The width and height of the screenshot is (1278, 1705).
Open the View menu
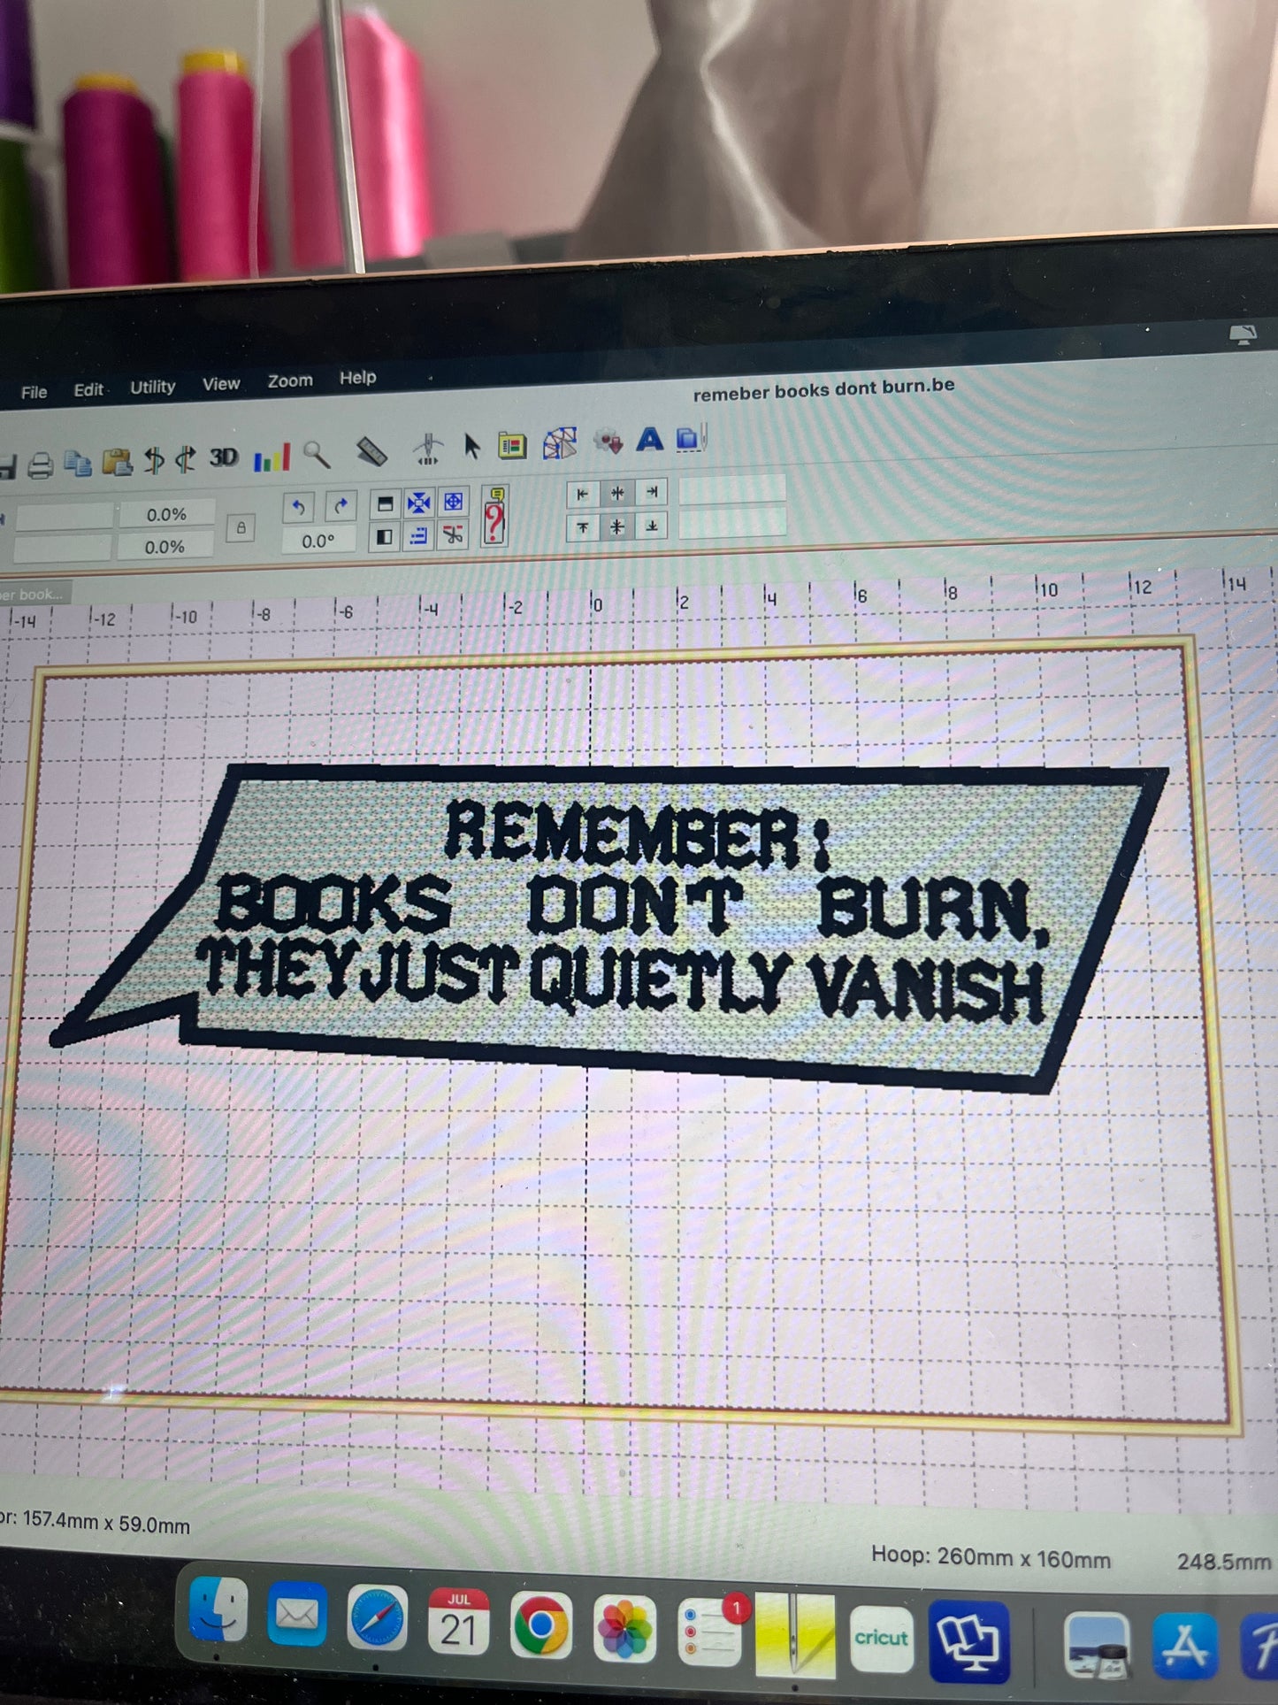pyautogui.click(x=220, y=384)
